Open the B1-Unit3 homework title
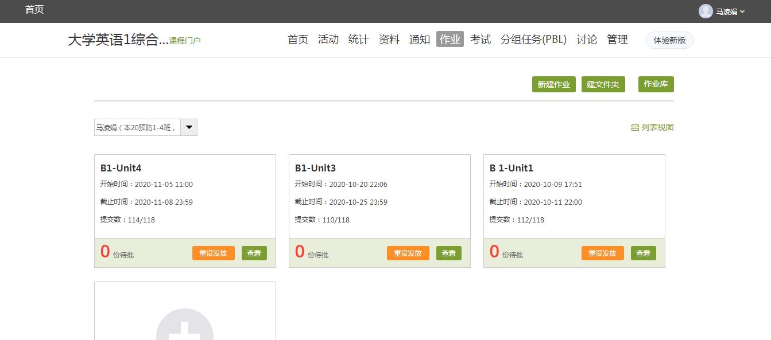Image resolution: width=771 pixels, height=340 pixels. tap(315, 168)
